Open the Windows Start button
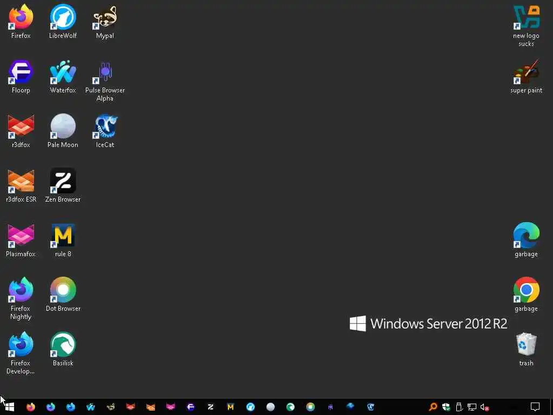Screen dimensions: 553x415 click(x=10, y=407)
